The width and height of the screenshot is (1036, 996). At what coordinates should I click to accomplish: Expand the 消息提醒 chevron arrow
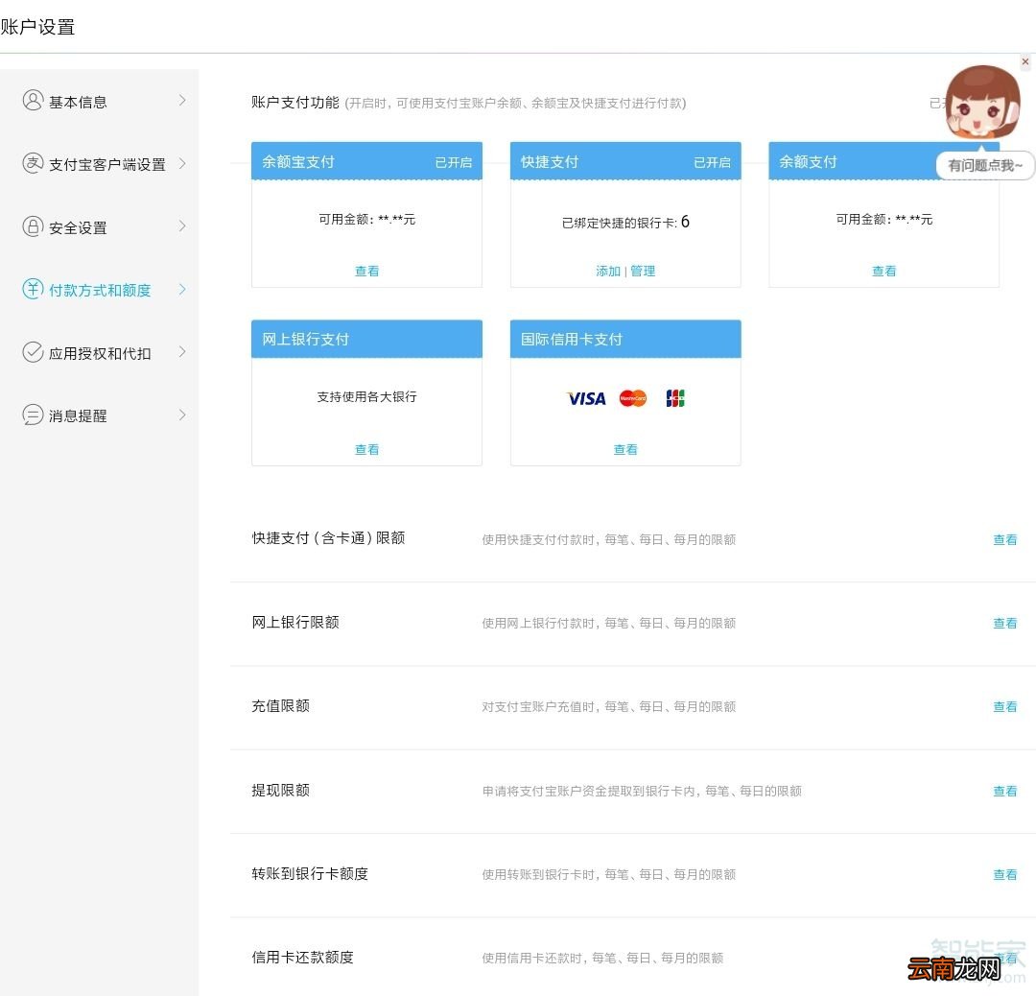point(182,415)
